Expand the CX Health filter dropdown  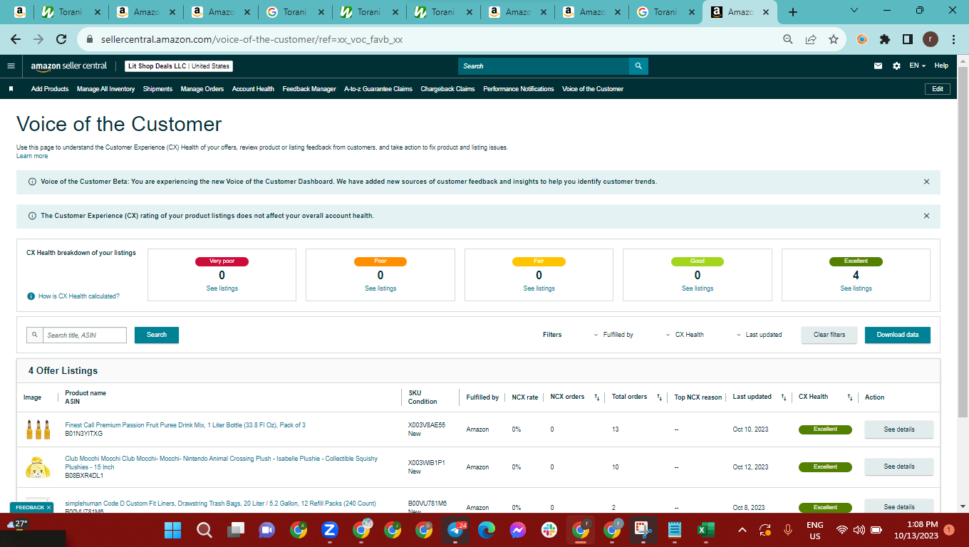pyautogui.click(x=685, y=335)
